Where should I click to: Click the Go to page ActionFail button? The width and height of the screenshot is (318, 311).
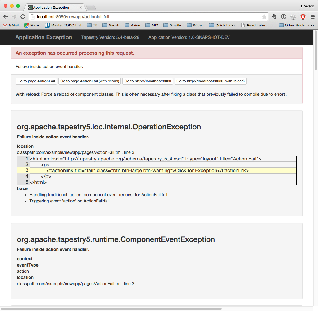coord(36,81)
